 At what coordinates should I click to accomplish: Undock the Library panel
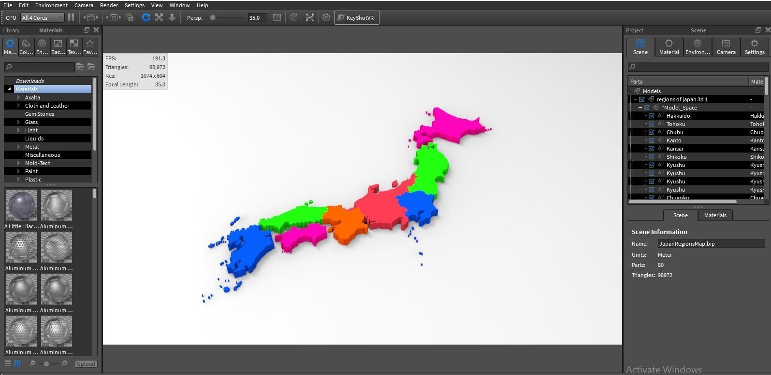pos(87,30)
